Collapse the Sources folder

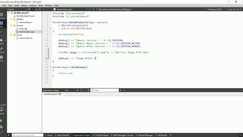(11, 25)
